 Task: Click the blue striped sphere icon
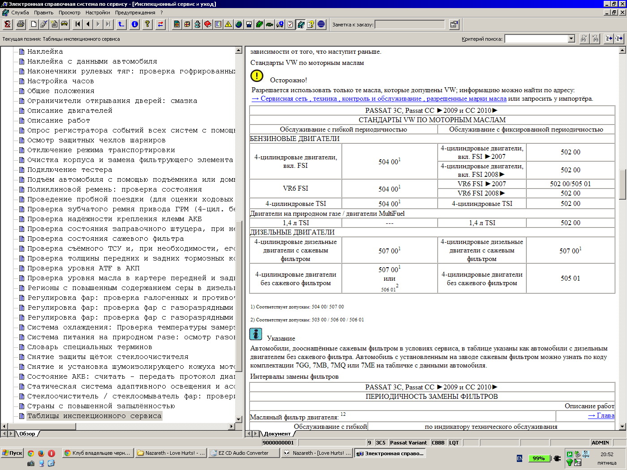[x=321, y=24]
